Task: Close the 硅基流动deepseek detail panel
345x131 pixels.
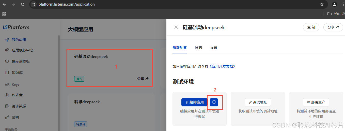Action: (176, 27)
